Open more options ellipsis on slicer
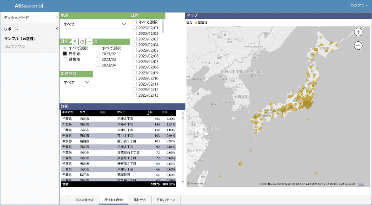Viewport: 372px width, 205px height. pyautogui.click(x=89, y=42)
